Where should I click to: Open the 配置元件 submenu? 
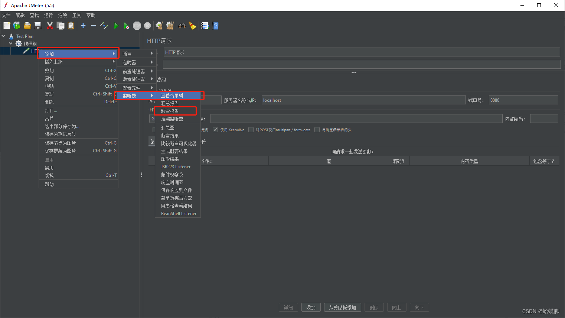[137, 88]
